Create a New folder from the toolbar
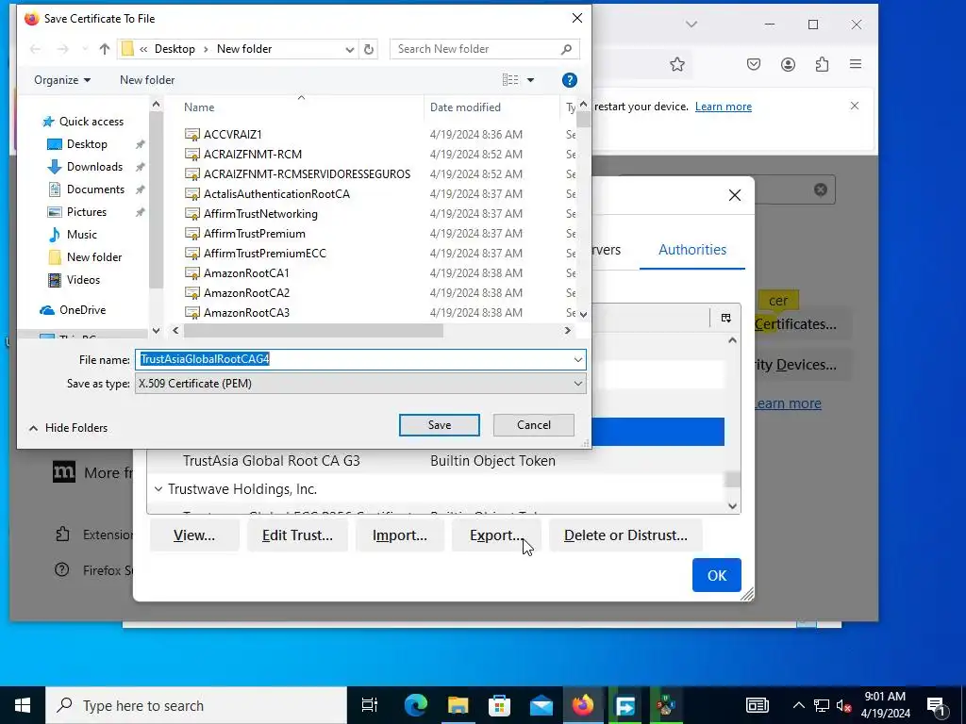966x724 pixels. click(147, 80)
